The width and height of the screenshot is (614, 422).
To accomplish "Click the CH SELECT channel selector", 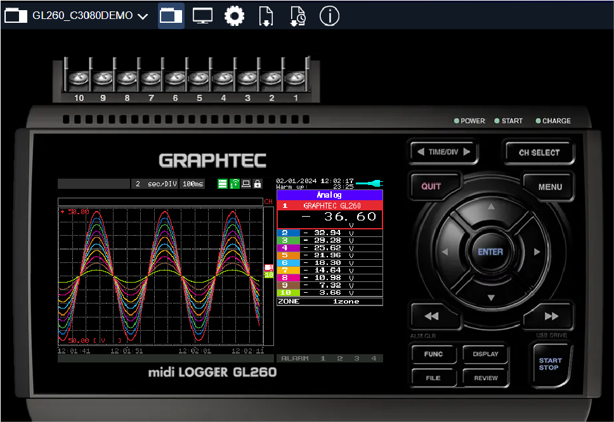I will [539, 152].
